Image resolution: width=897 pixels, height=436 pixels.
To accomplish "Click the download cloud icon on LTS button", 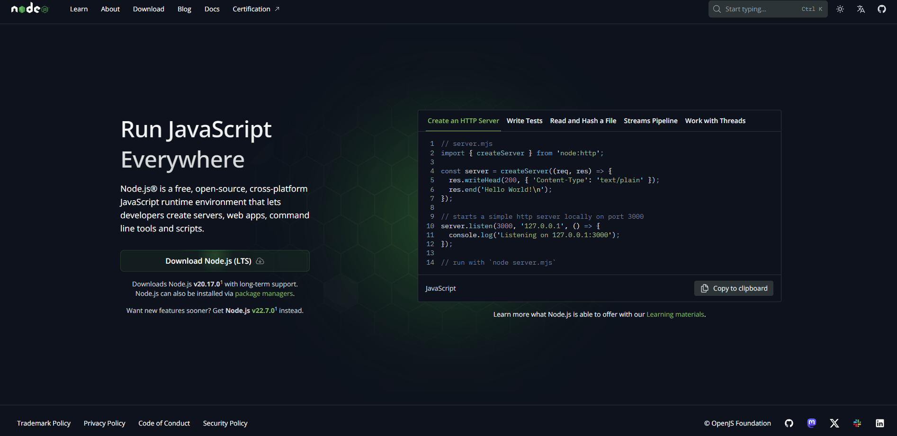I will click(260, 261).
